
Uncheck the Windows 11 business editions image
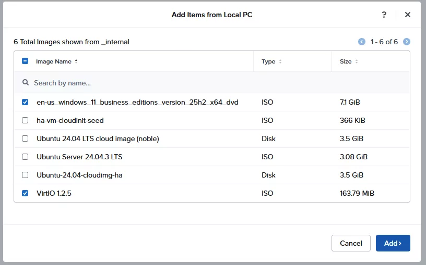[25, 102]
